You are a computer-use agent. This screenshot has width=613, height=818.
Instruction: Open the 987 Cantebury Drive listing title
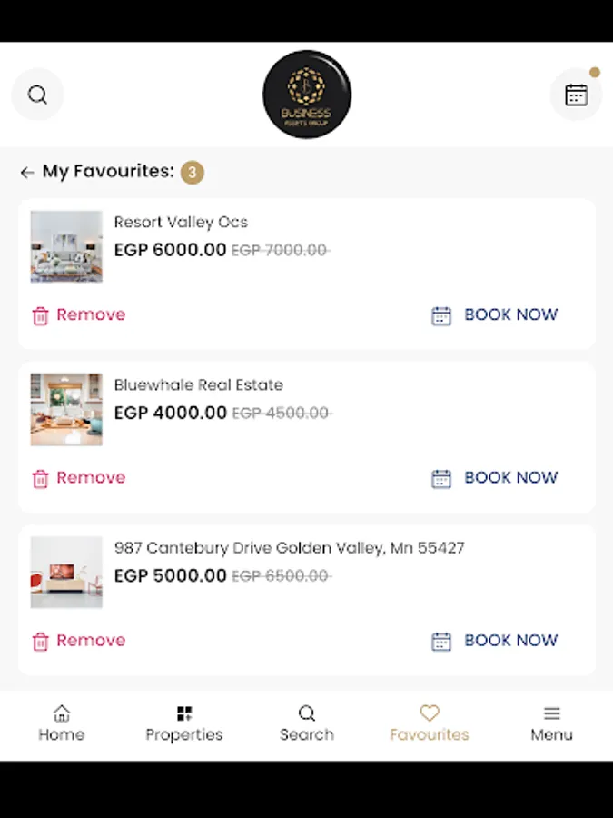289,548
